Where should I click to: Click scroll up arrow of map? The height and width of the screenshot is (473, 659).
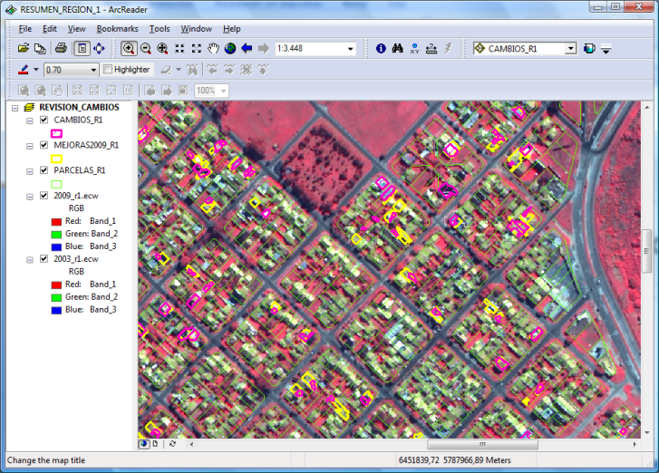tap(646, 107)
